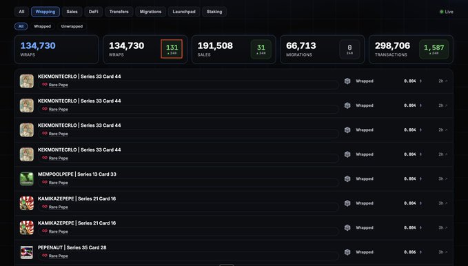The width and height of the screenshot is (468, 266).
Task: Click the 0.004 value in MEMPOOLPEPE row
Action: pos(410,178)
